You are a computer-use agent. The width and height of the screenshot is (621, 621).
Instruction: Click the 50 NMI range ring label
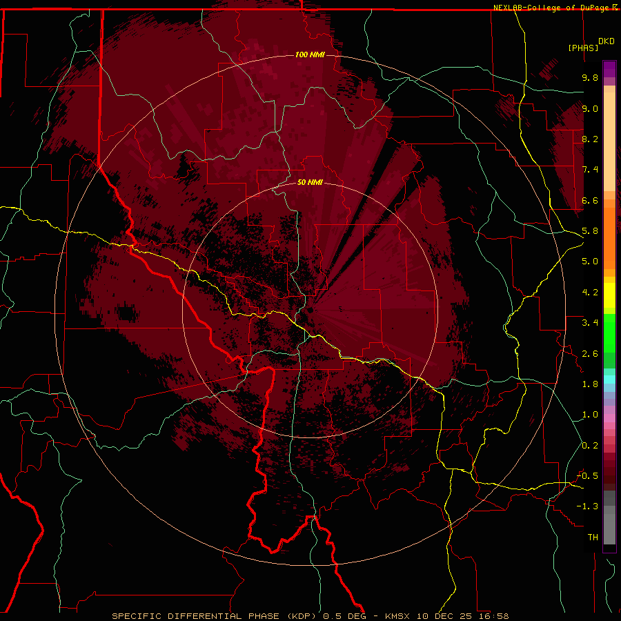[310, 182]
